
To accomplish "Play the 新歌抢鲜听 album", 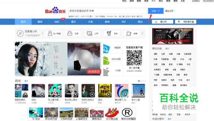I will (25, 94).
